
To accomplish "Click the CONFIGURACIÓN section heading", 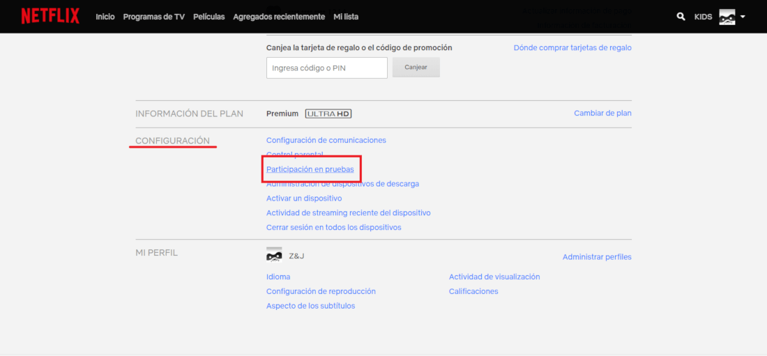I will [x=173, y=141].
